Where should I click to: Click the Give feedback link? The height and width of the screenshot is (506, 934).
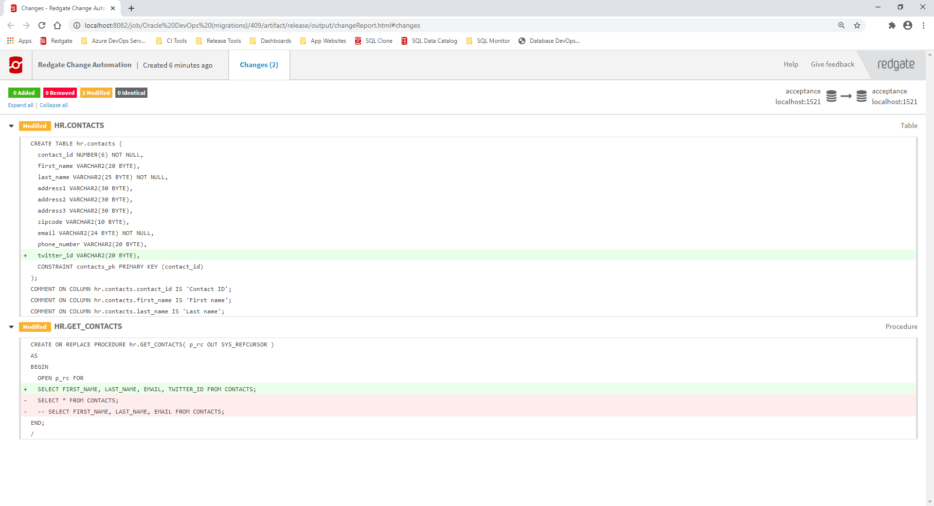[832, 64]
